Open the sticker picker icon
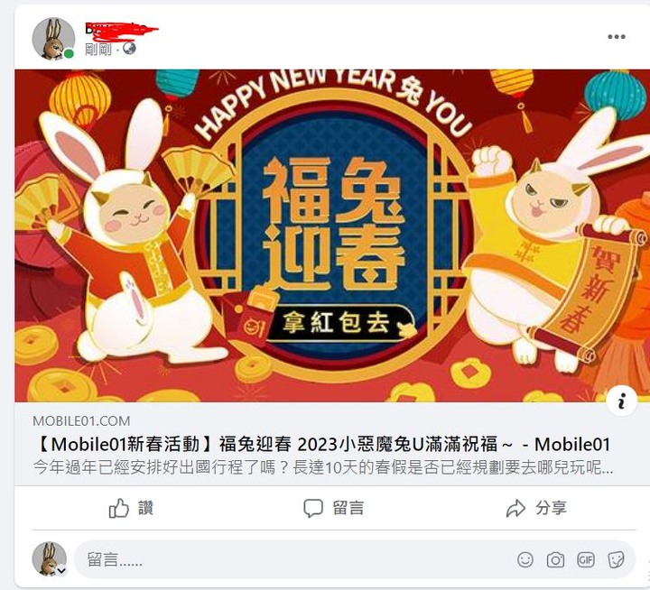 tap(616, 559)
